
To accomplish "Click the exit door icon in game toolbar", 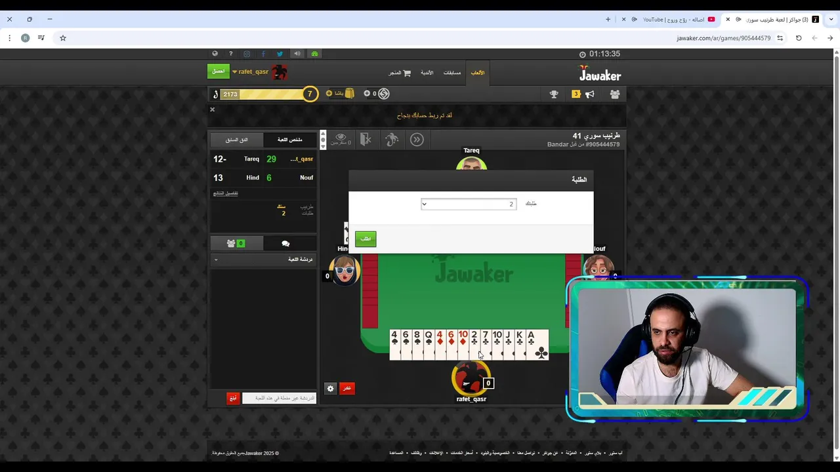I will click(x=366, y=139).
